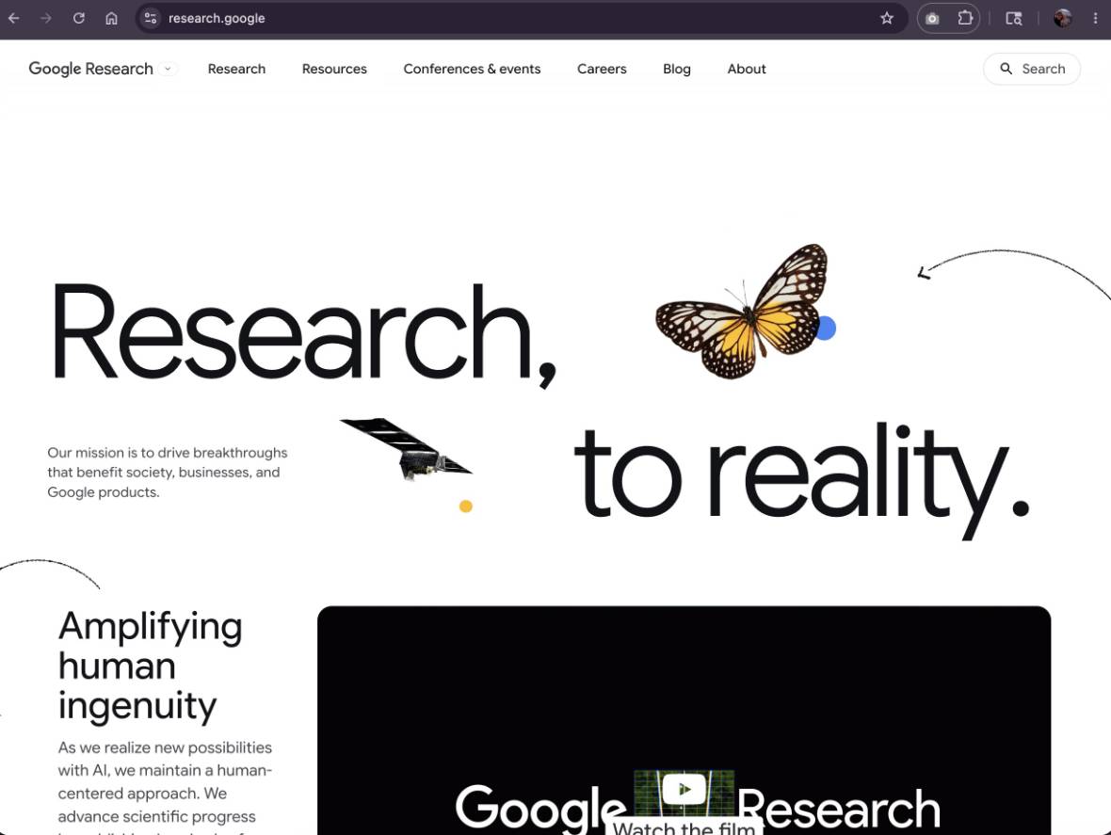Open the browser home page icon
Screen dimensions: 1111x835
point(111,19)
